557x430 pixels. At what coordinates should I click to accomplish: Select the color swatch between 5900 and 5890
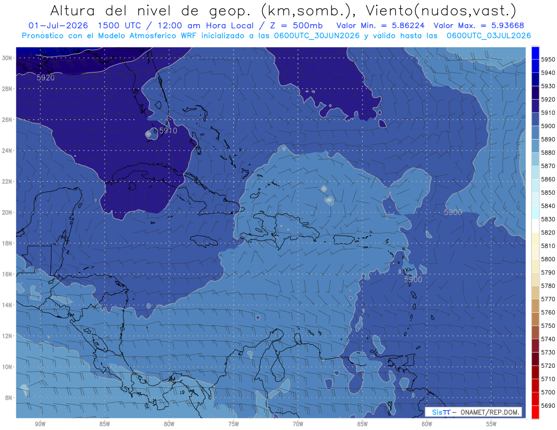tap(535, 133)
